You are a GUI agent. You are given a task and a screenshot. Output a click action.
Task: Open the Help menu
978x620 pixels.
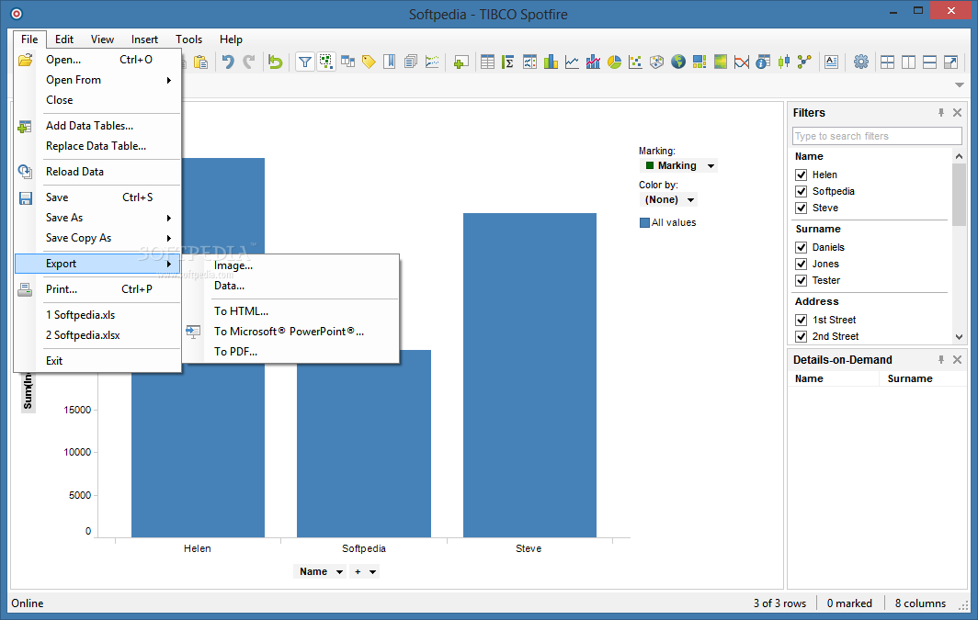click(x=231, y=39)
